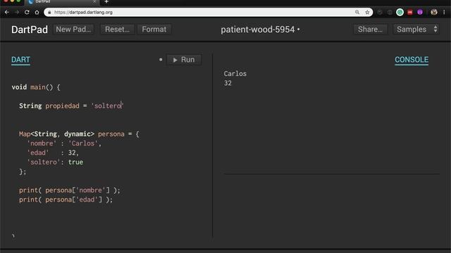
Task: Open the Share dialog
Action: (370, 30)
